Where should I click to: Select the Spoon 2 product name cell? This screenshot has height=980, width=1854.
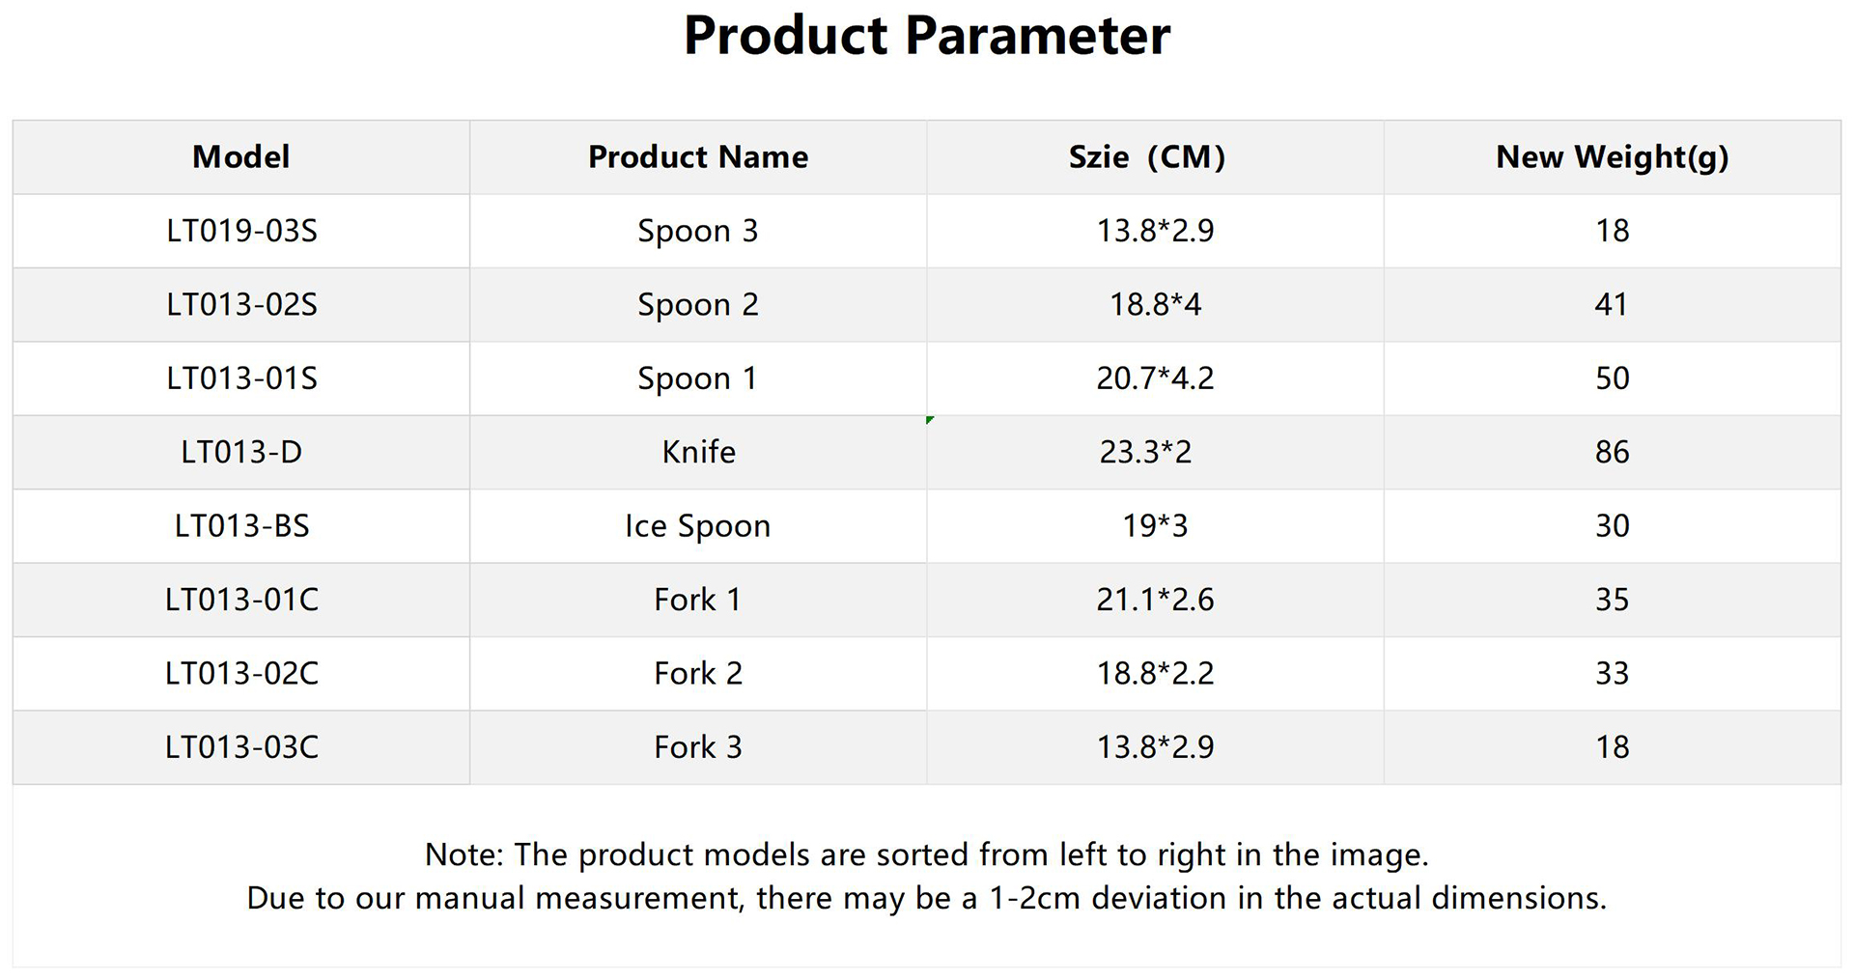pos(698,305)
